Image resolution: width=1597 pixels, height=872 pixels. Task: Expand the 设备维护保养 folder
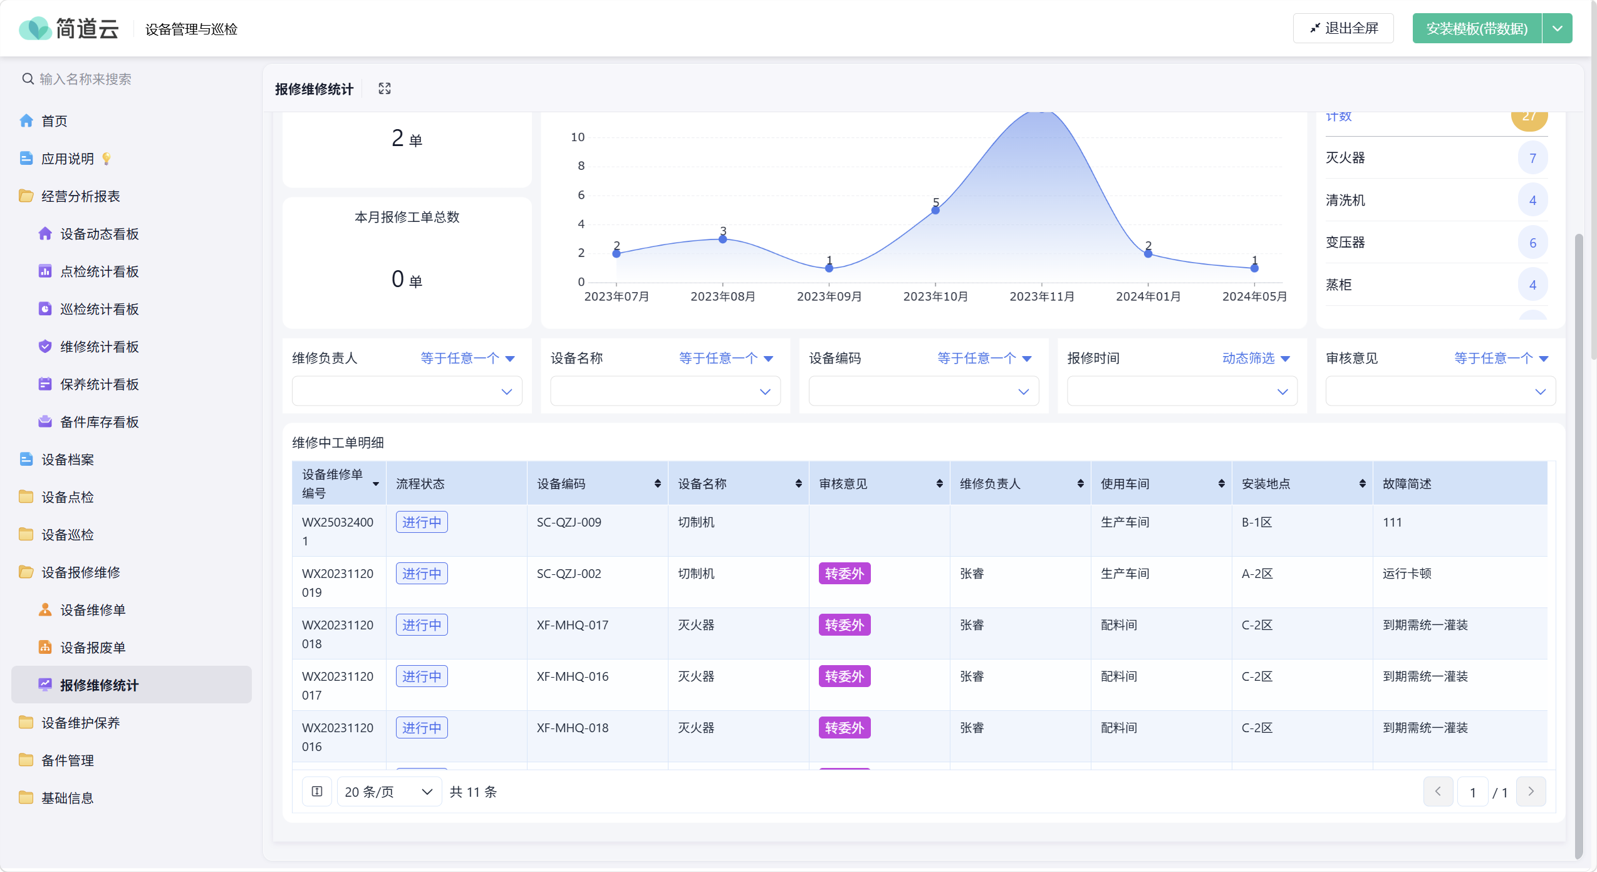point(80,723)
